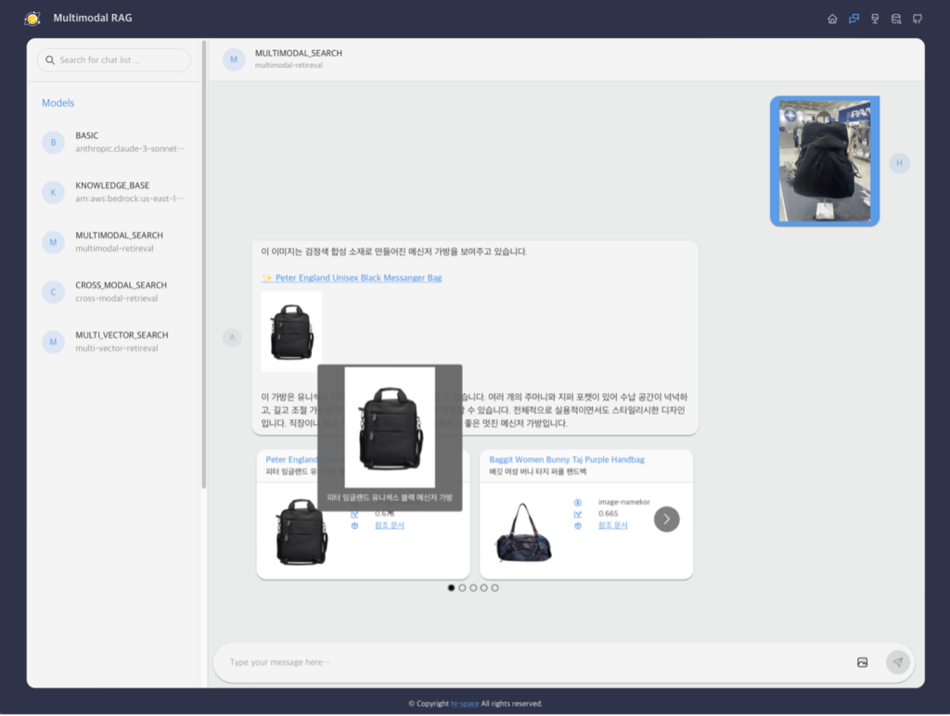Select the third carousel page dot

tap(473, 588)
